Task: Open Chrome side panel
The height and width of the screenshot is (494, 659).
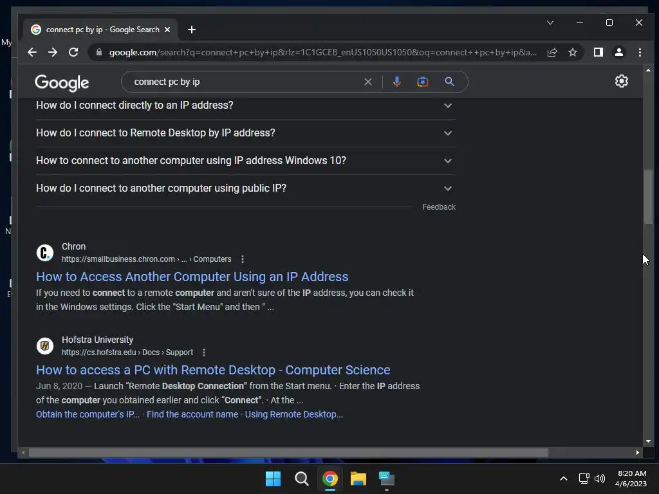Action: pos(599,52)
